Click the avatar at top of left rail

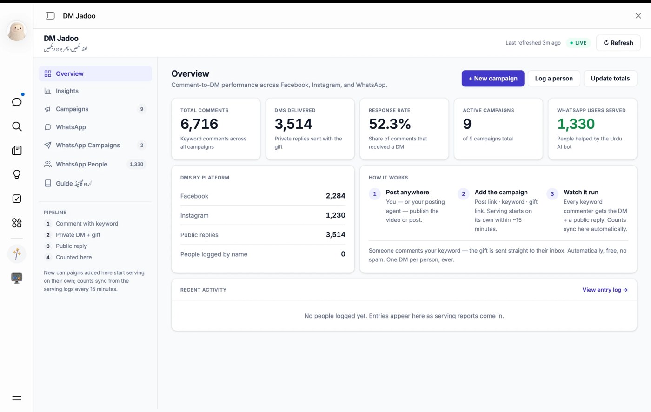coord(17,32)
